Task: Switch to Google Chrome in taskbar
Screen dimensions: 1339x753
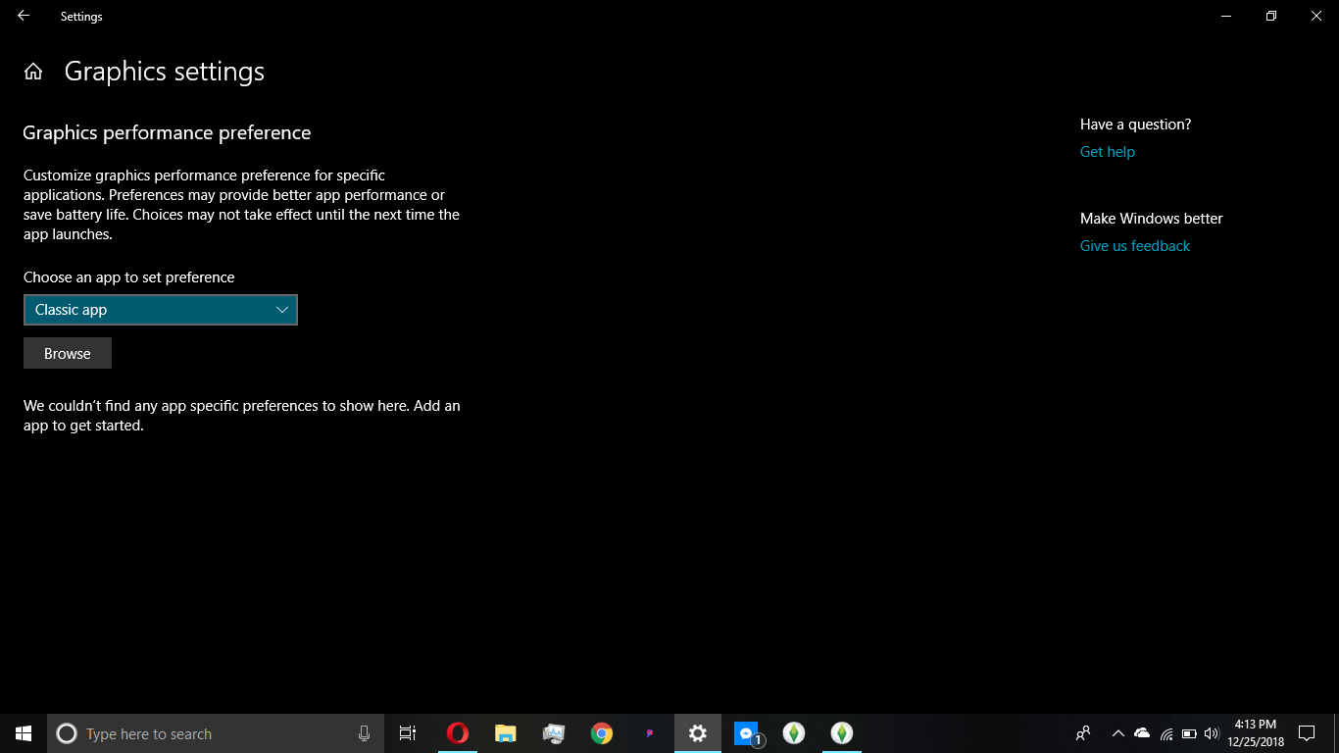Action: click(x=601, y=733)
